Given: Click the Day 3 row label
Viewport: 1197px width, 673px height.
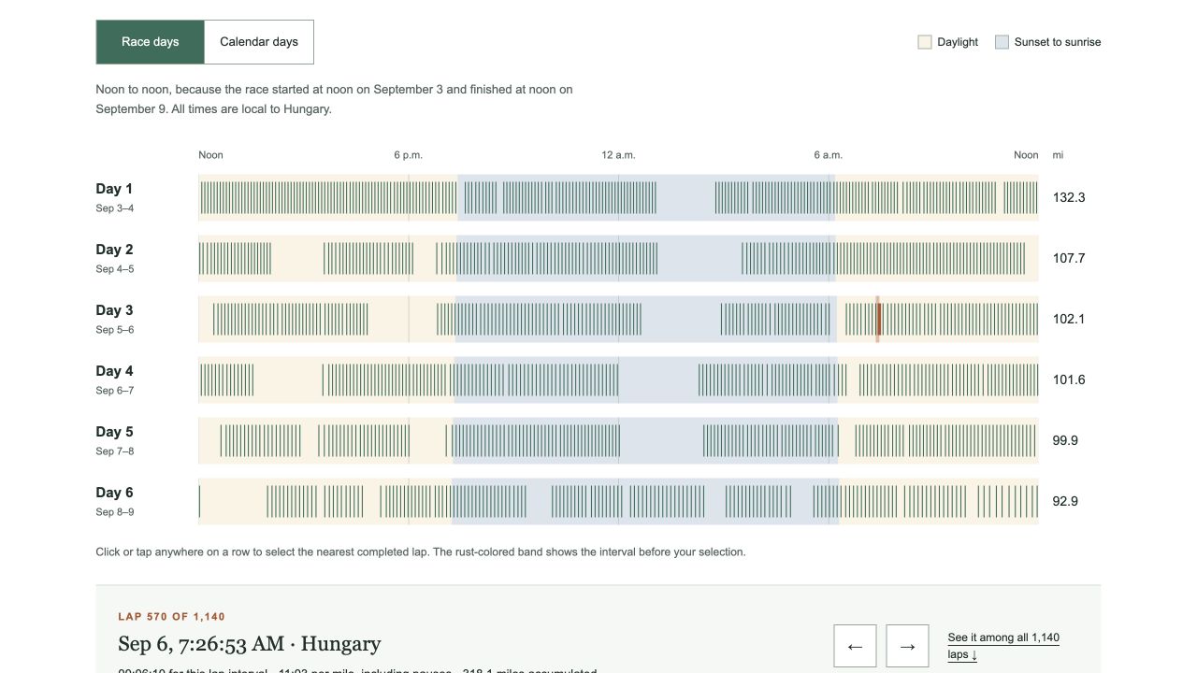Looking at the screenshot, I should tap(114, 310).
